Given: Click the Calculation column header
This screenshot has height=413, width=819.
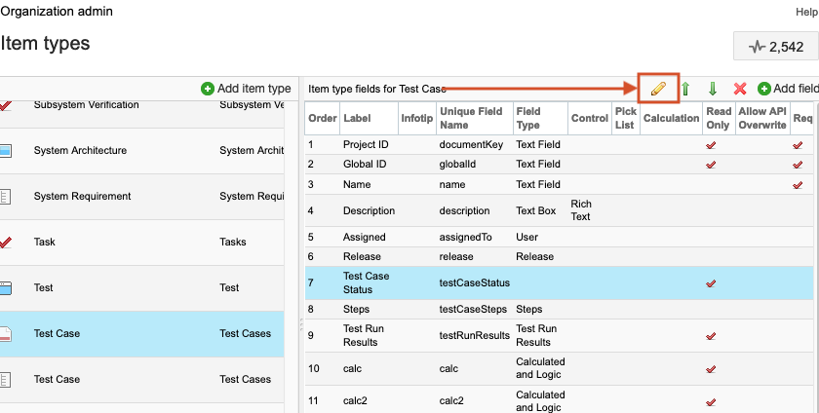Looking at the screenshot, I should coord(671,119).
